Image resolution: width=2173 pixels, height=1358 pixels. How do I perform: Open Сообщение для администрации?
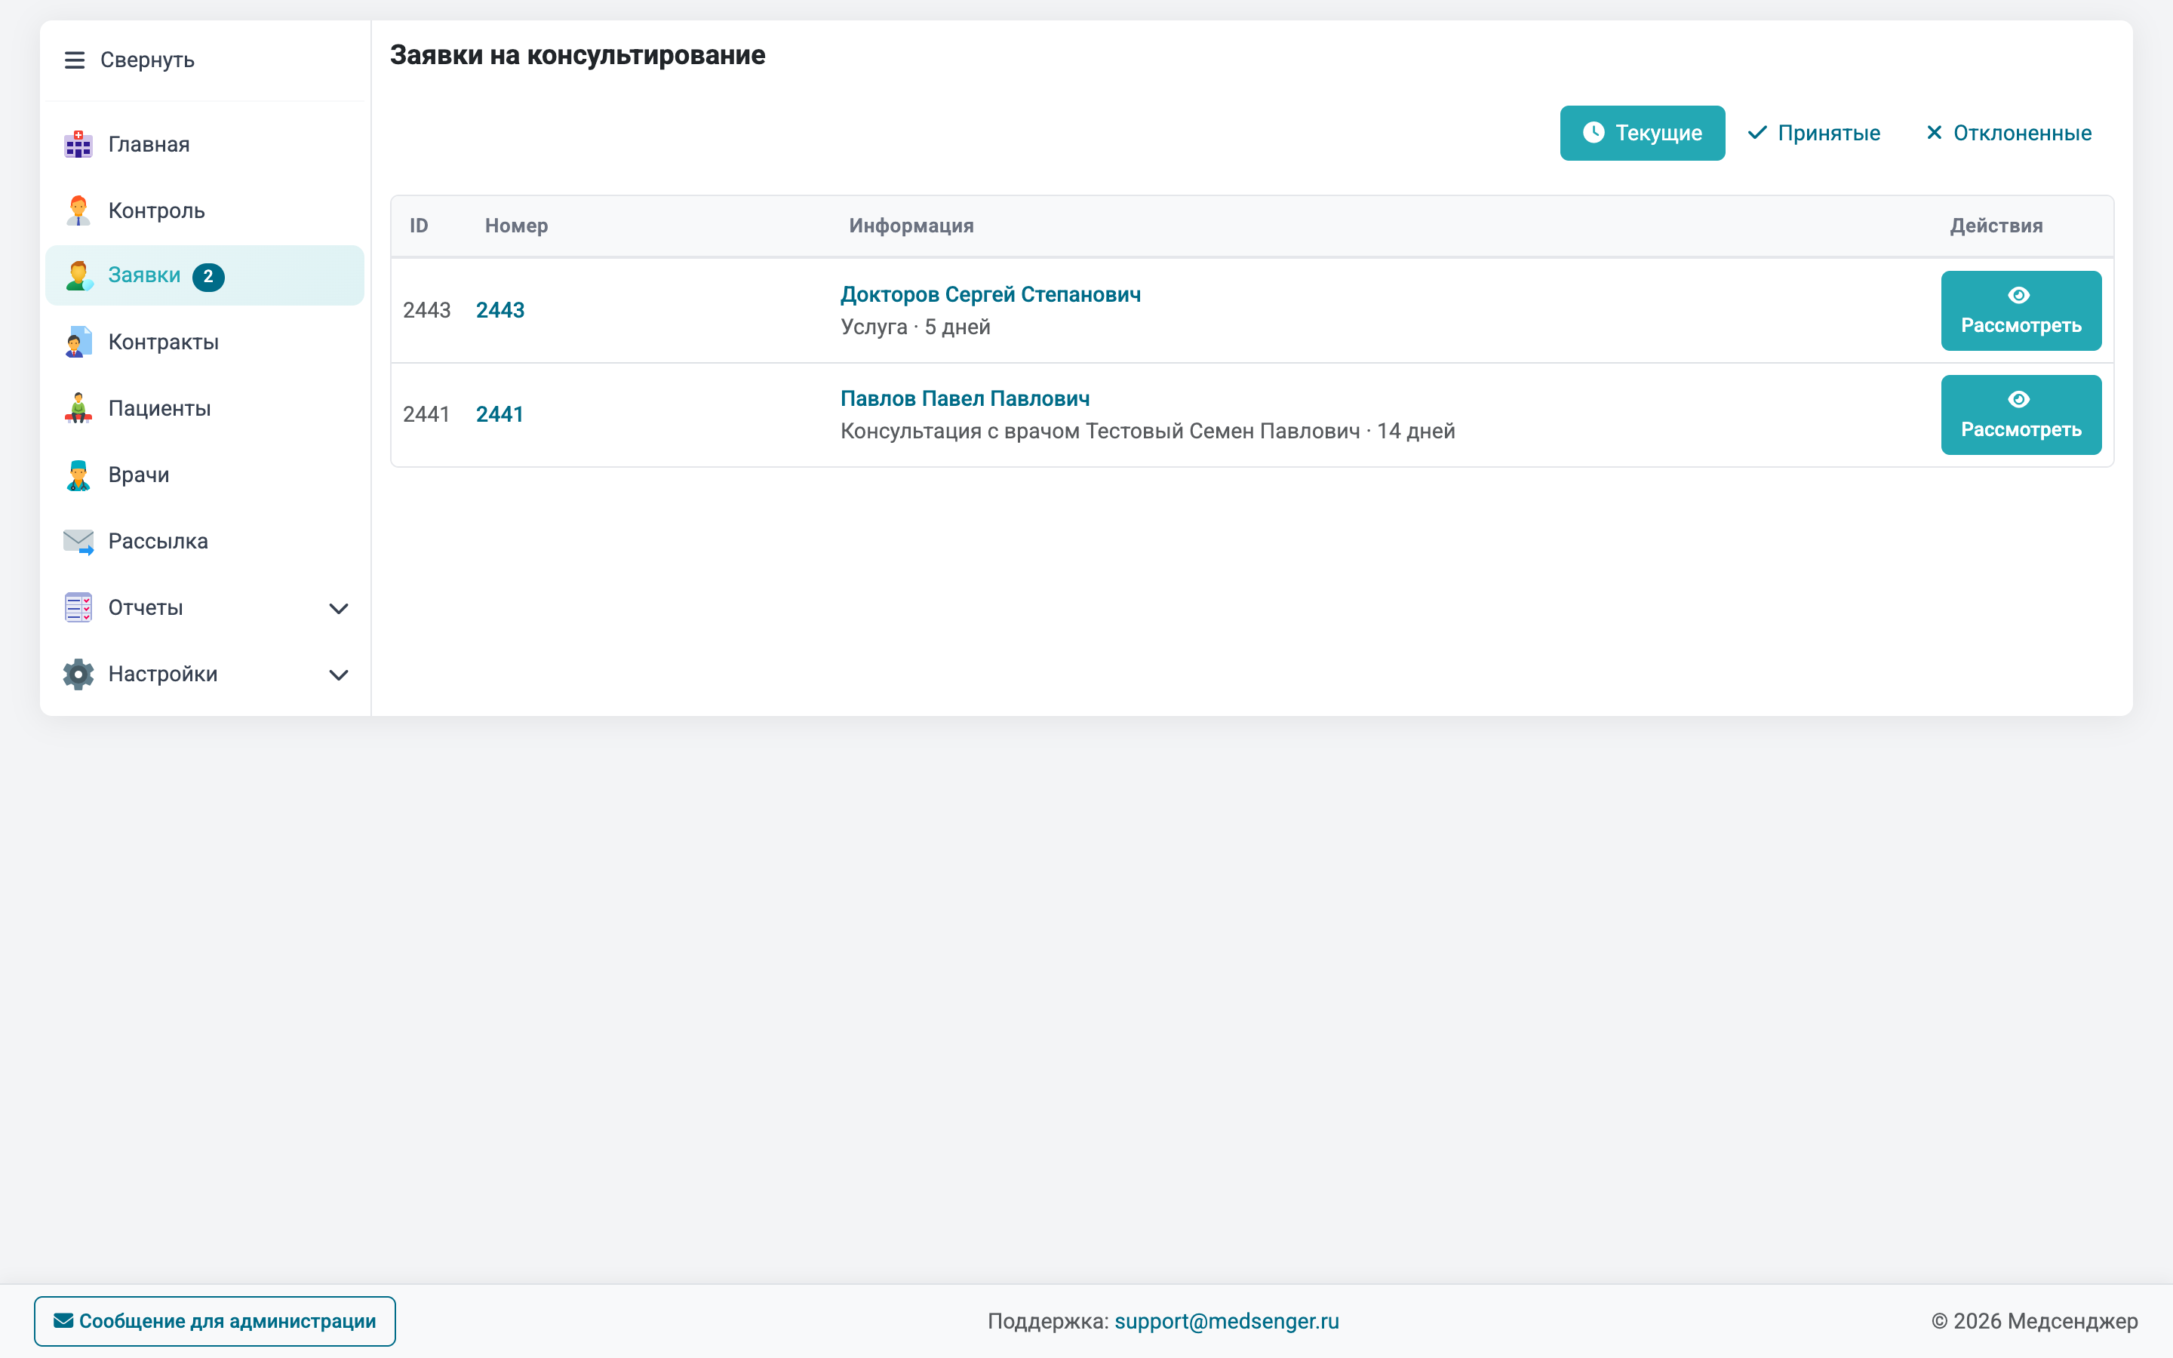point(214,1320)
